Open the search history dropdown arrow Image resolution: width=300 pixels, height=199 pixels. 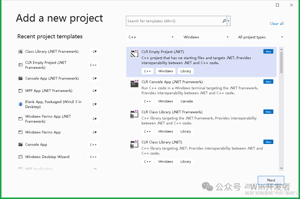click(x=229, y=21)
